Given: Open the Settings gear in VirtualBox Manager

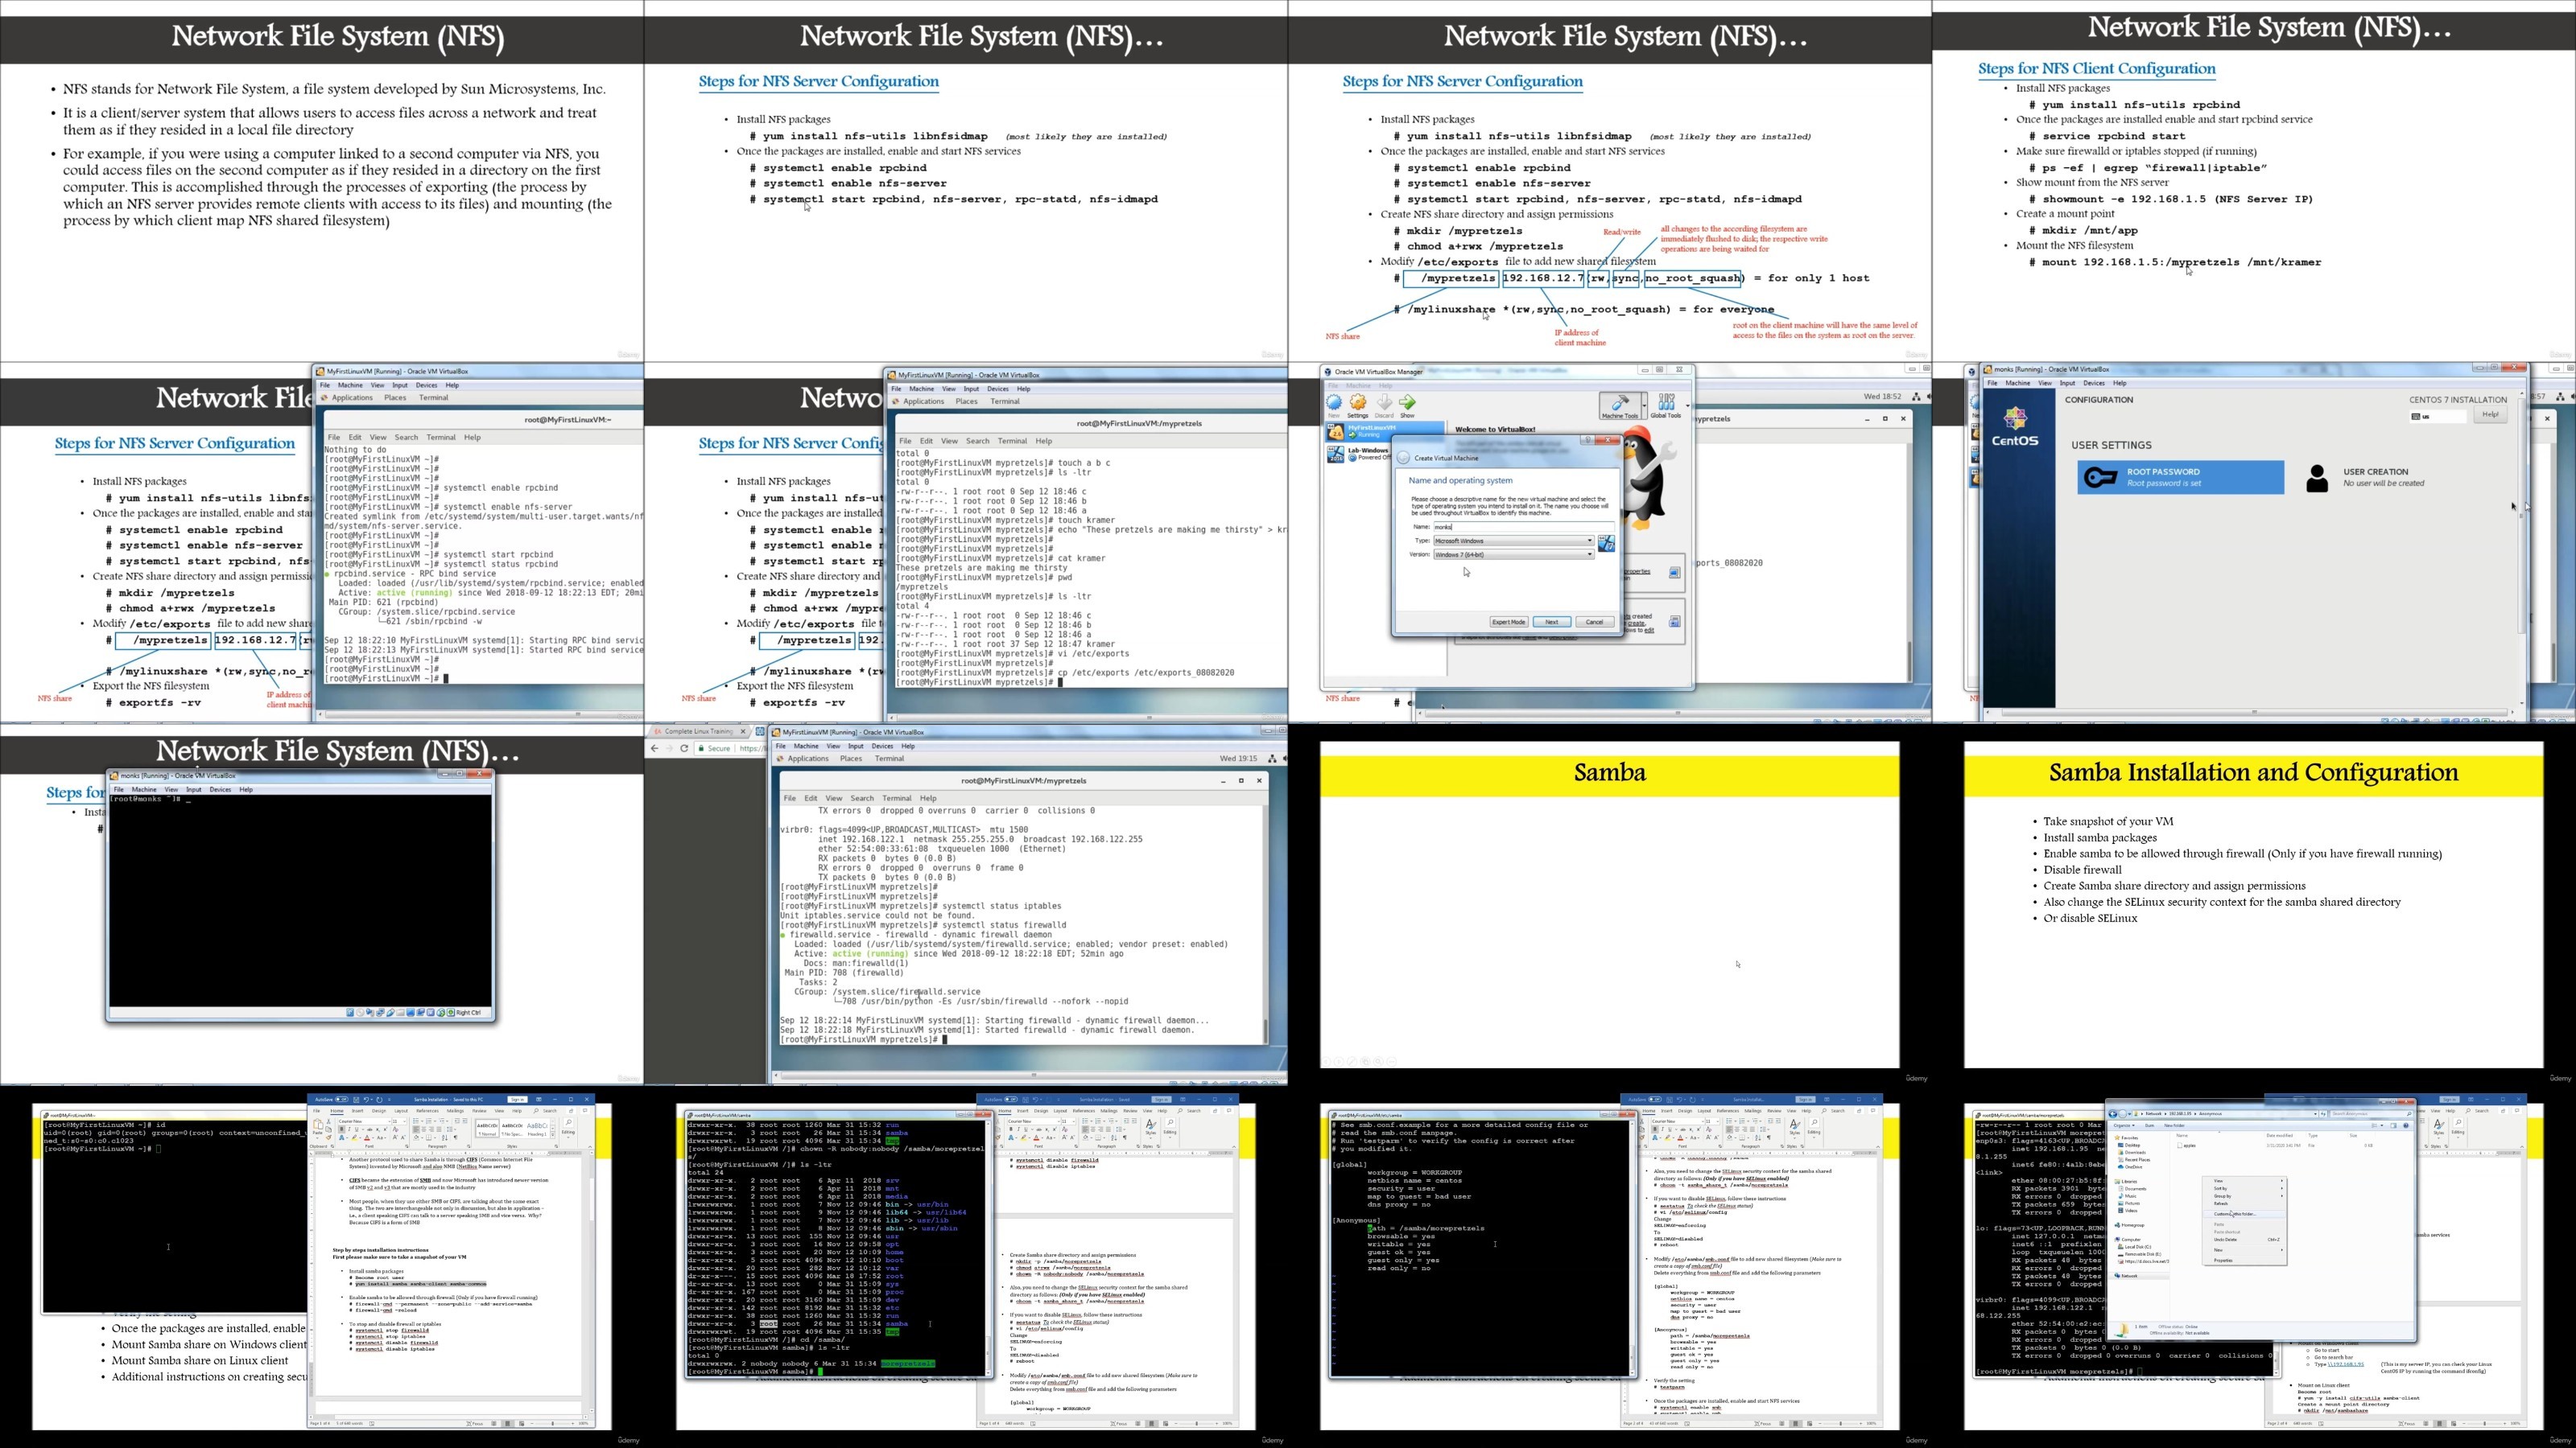Looking at the screenshot, I should (x=1358, y=403).
